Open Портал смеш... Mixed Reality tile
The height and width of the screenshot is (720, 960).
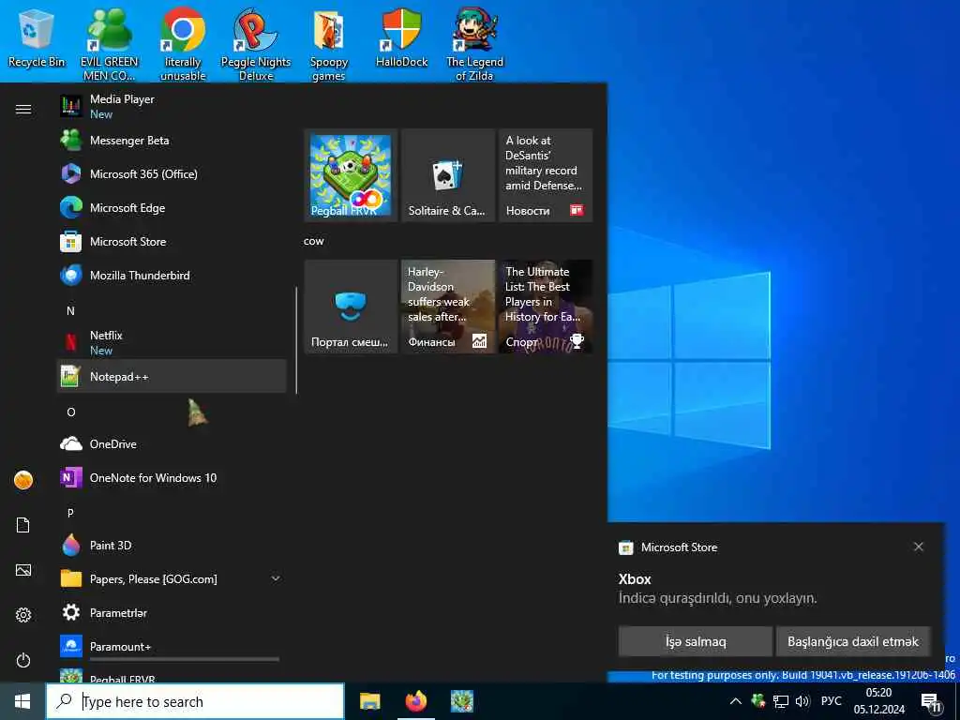351,307
